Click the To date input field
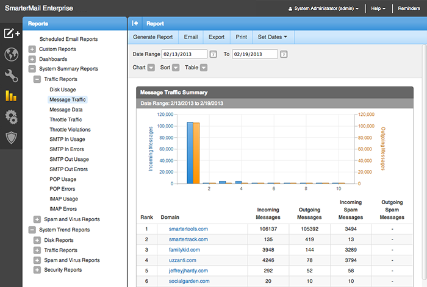 point(255,54)
